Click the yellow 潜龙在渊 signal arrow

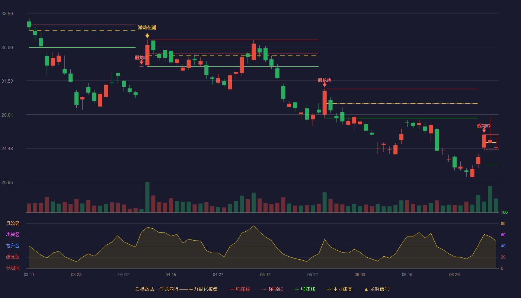coord(147,36)
